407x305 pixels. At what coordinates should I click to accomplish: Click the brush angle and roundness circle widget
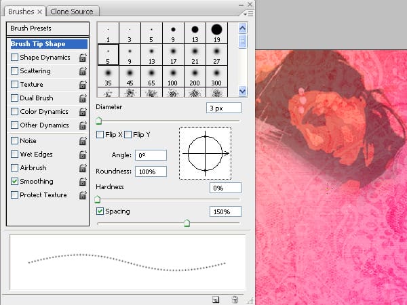coord(205,154)
